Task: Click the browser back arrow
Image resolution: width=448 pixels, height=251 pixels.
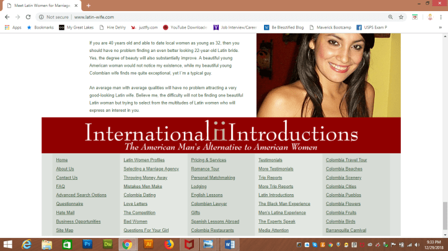Action: coord(7,17)
